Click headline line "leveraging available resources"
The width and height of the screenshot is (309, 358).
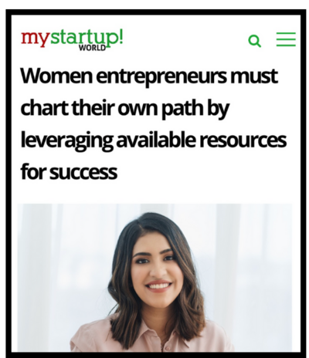pyautogui.click(x=154, y=140)
